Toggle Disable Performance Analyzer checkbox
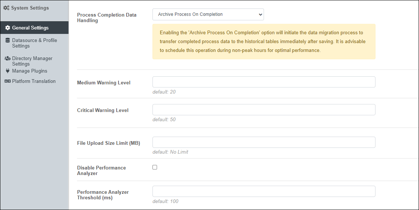The width and height of the screenshot is (419, 210). pyautogui.click(x=155, y=167)
